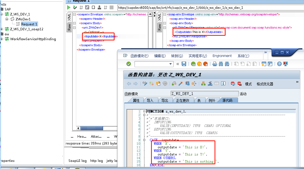Expand the Z_WS_DEV_1_soap12 tree node
The height and width of the screenshot is (169, 304).
(x=2, y=29)
